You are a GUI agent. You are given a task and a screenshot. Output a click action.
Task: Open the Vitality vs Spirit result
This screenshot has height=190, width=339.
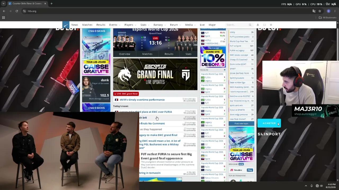pyautogui.click(x=213, y=111)
